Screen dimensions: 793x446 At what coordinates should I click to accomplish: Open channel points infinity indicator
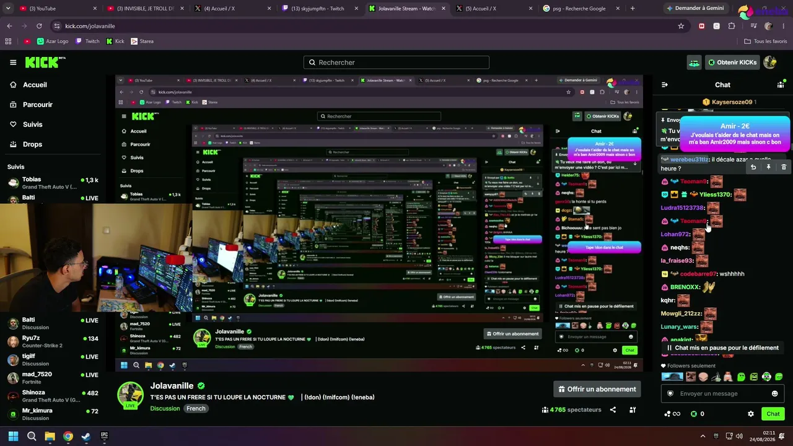[672, 414]
